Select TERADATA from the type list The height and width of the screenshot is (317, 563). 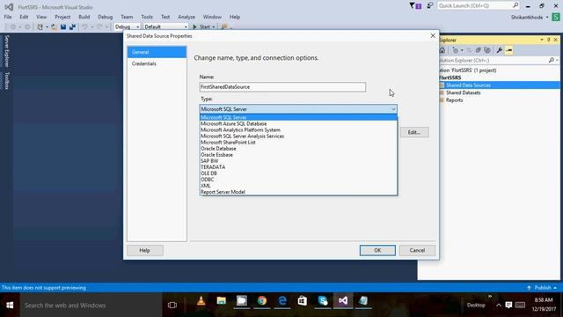(x=298, y=167)
